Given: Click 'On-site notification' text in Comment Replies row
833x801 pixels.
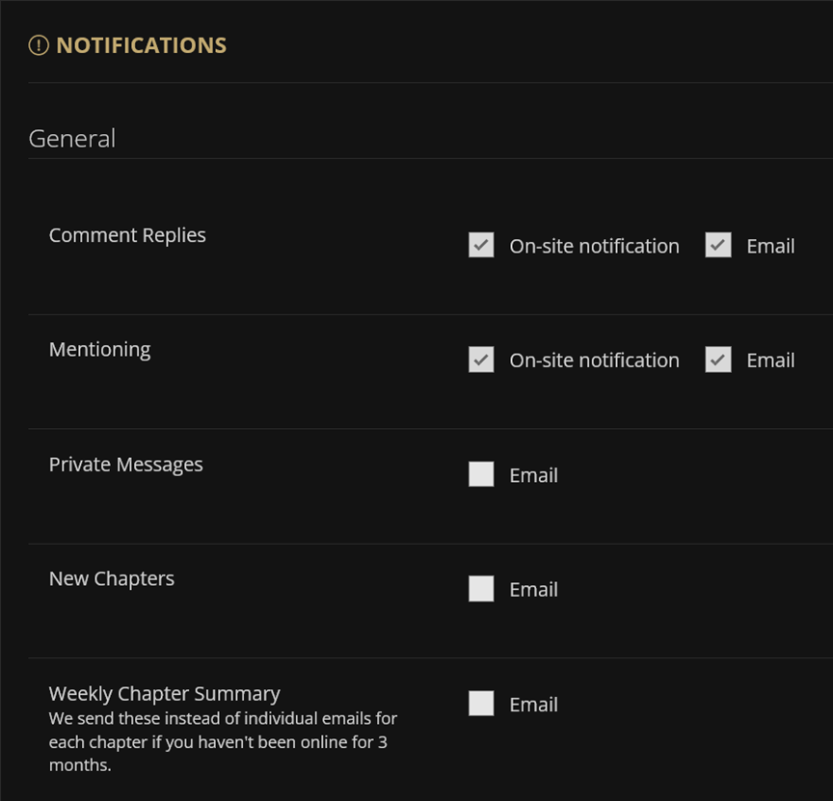Looking at the screenshot, I should click(595, 247).
